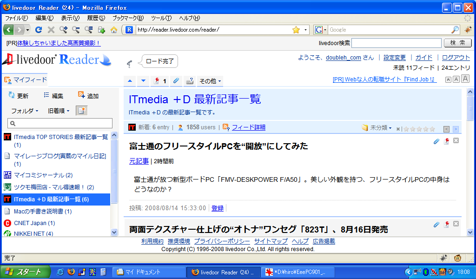Open the 履歴 menu
Viewport: 476px width, 279px height.
pyautogui.click(x=96, y=18)
